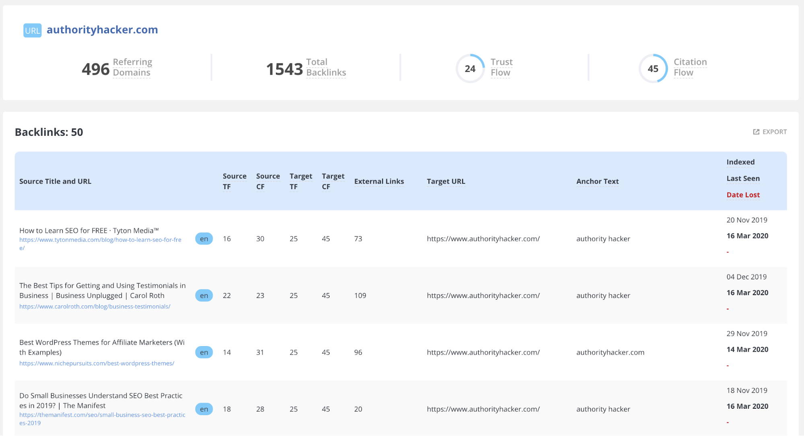Click anchor text in The Manifest row
804x436 pixels.
click(603, 409)
